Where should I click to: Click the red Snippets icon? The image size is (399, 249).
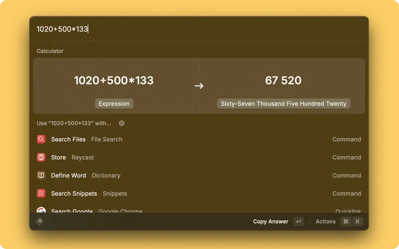41,194
